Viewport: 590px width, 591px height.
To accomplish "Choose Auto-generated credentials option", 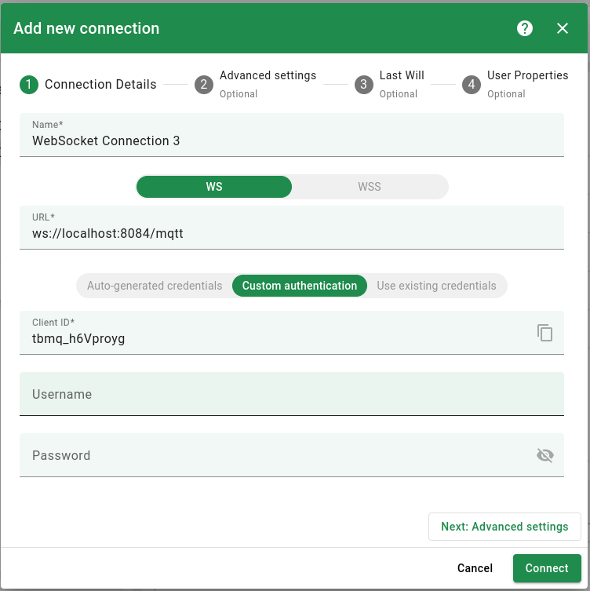I will (x=155, y=286).
